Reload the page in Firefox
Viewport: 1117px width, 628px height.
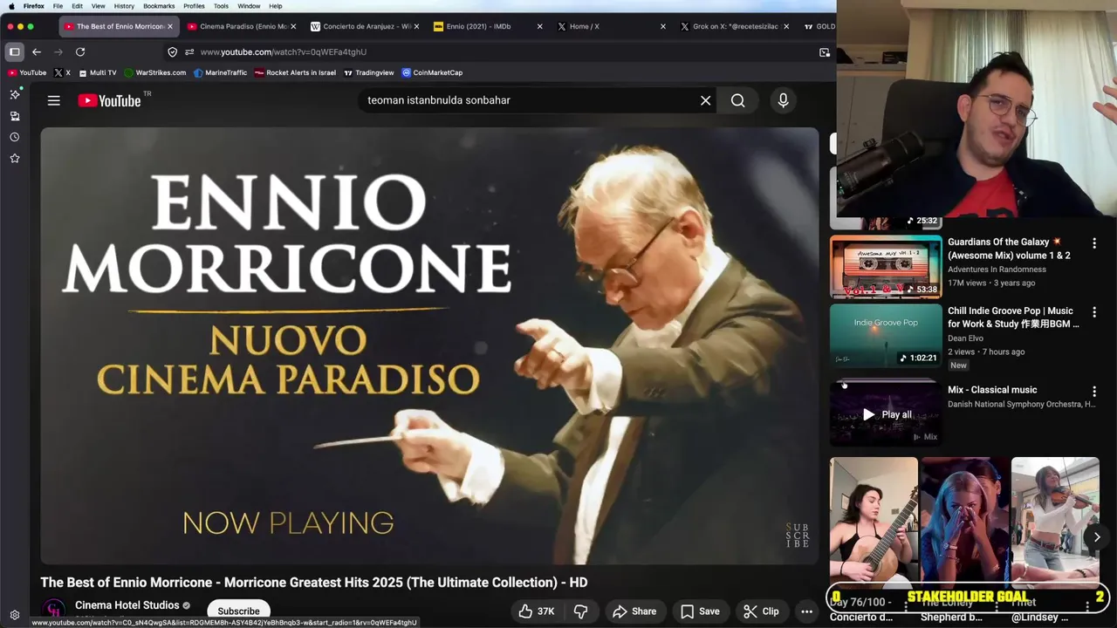tap(80, 51)
